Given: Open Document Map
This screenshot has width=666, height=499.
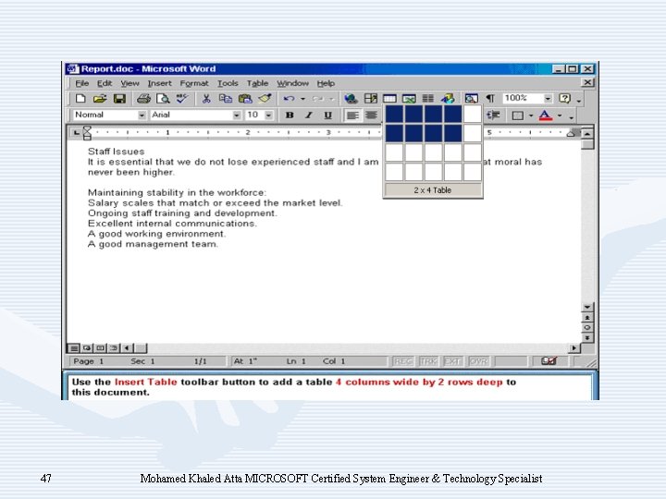Looking at the screenshot, I should click(x=471, y=99).
